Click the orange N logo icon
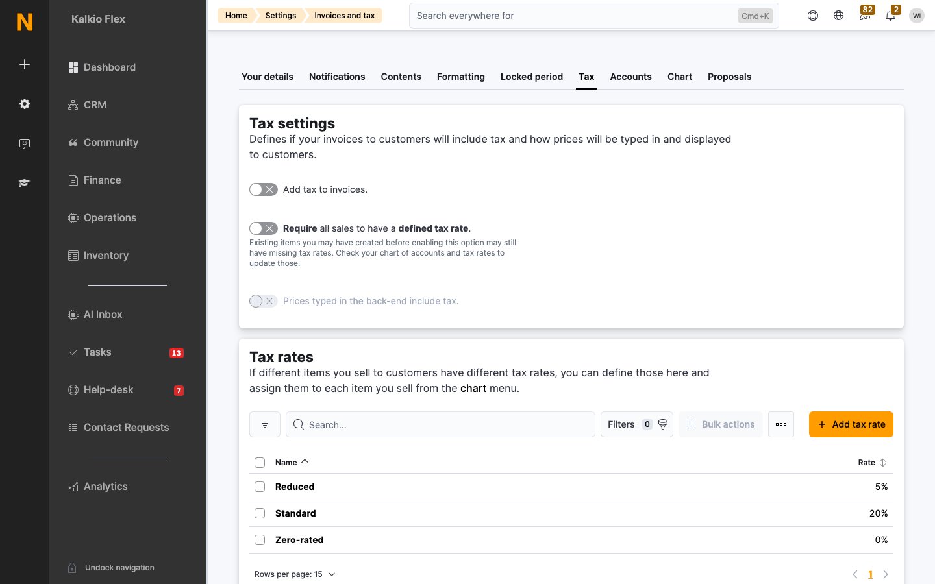This screenshot has height=584, width=935. pyautogui.click(x=25, y=22)
